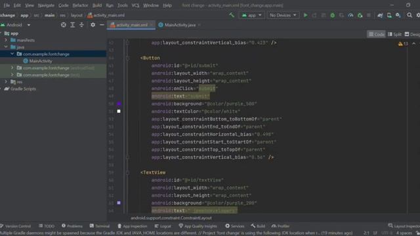
Task: Open the Profile app speedometer icon
Action: [x=350, y=15]
